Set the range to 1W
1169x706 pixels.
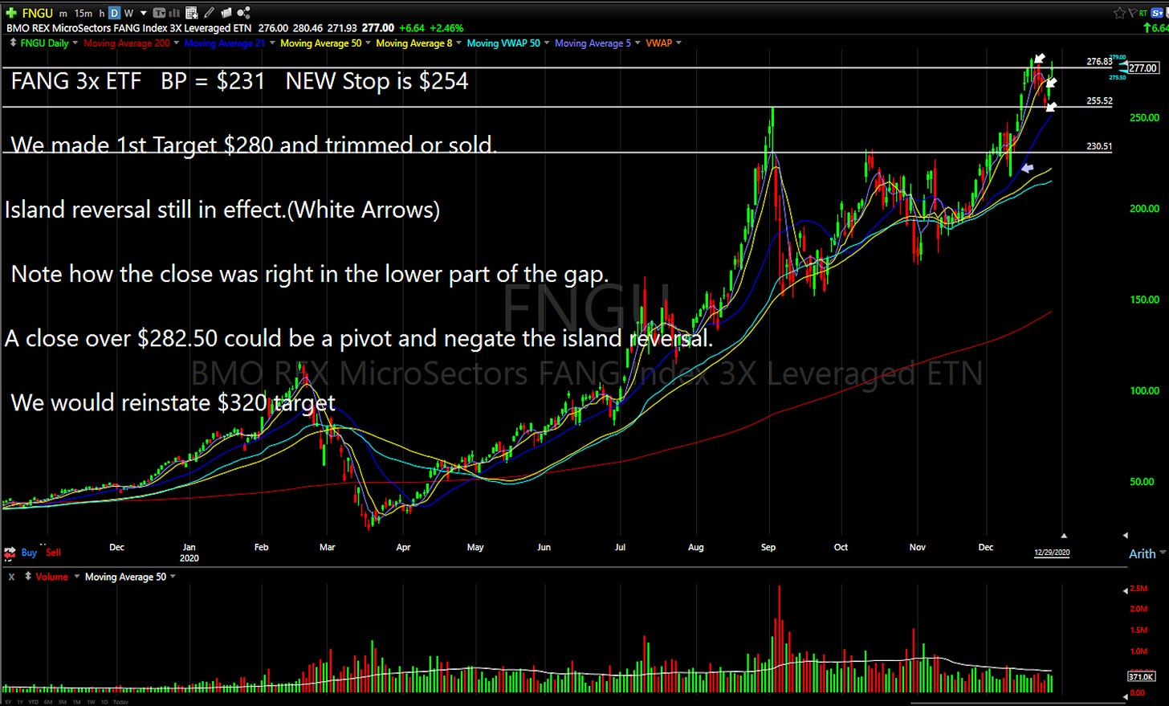(91, 702)
